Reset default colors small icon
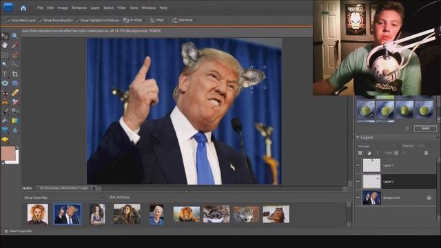Image resolution: width=441 pixels, height=248 pixels. click(x=3, y=163)
